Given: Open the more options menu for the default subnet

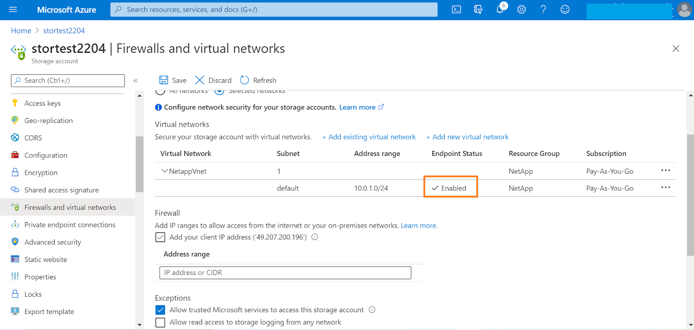Looking at the screenshot, I should click(x=665, y=188).
